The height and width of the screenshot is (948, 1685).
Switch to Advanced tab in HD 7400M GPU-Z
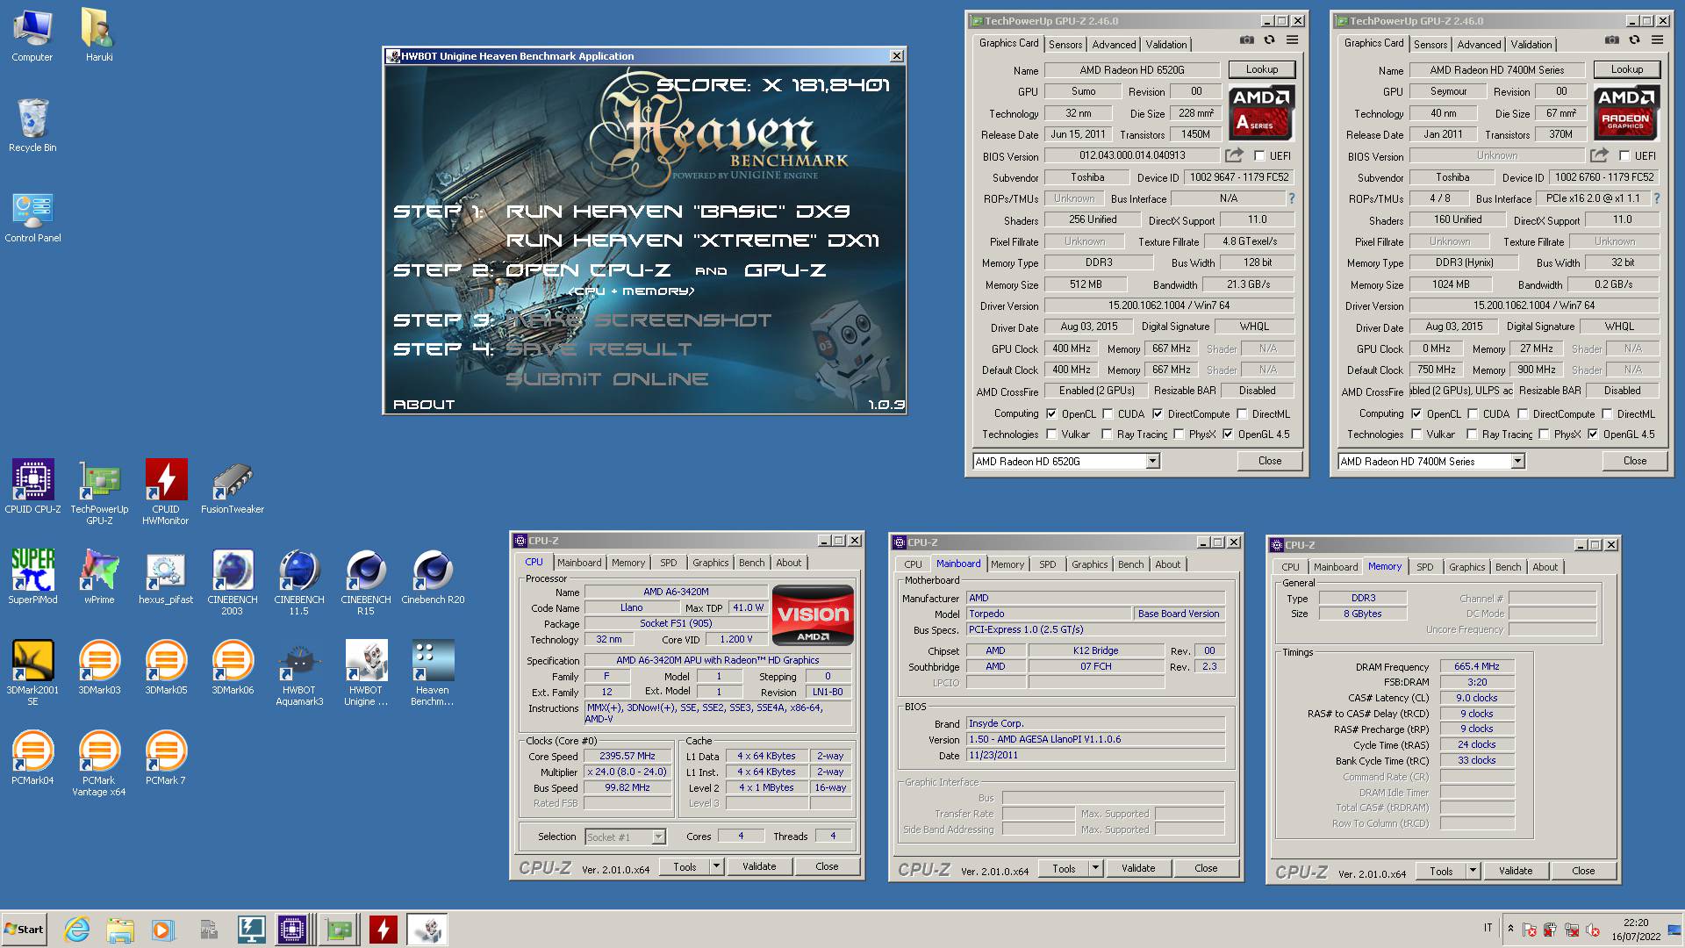coord(1479,45)
